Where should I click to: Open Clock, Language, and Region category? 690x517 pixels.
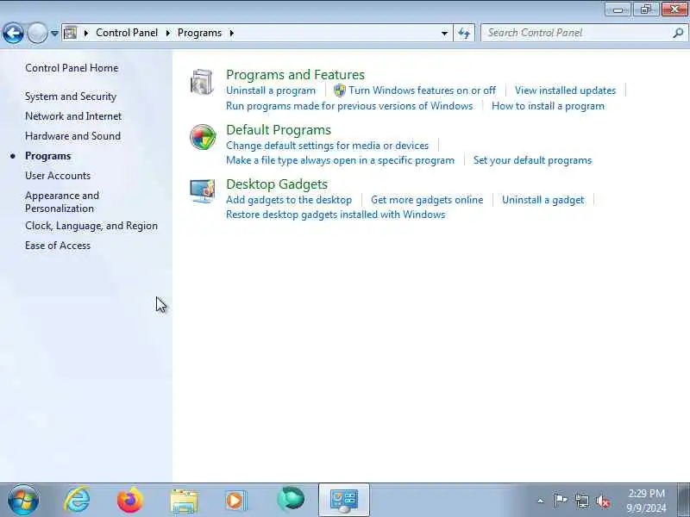click(91, 226)
